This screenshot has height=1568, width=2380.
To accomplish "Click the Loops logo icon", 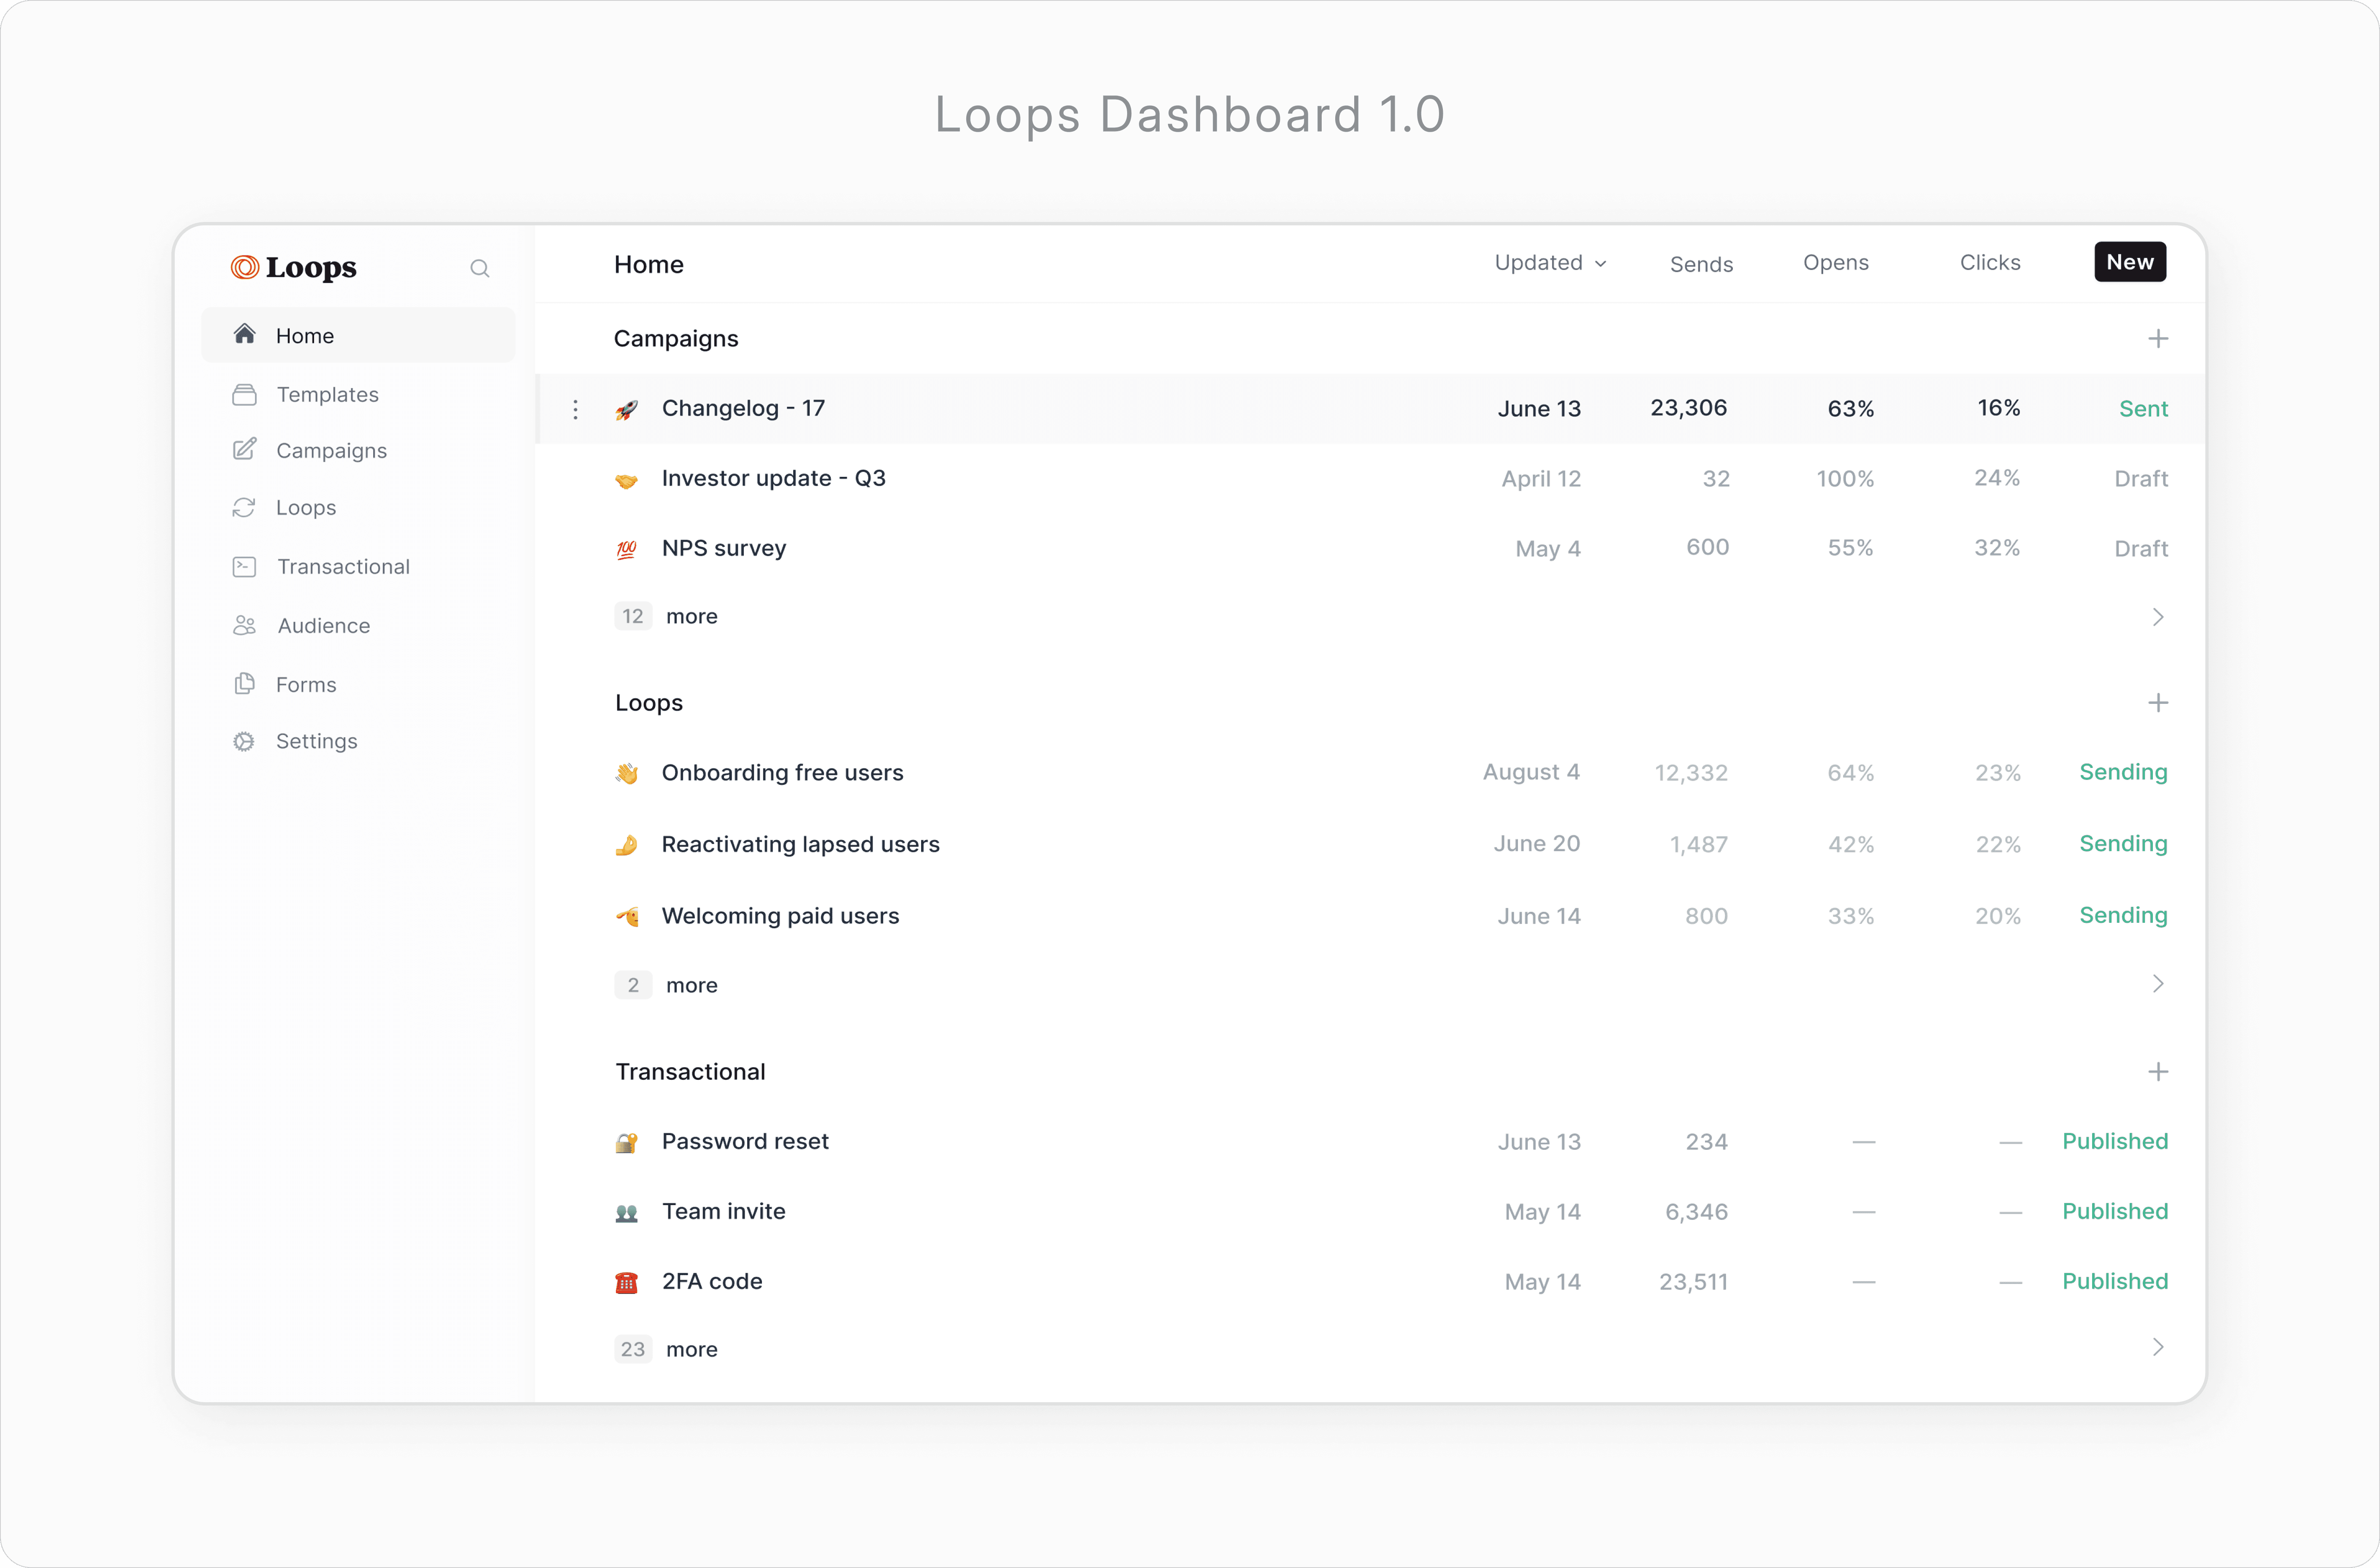I will pos(245,267).
